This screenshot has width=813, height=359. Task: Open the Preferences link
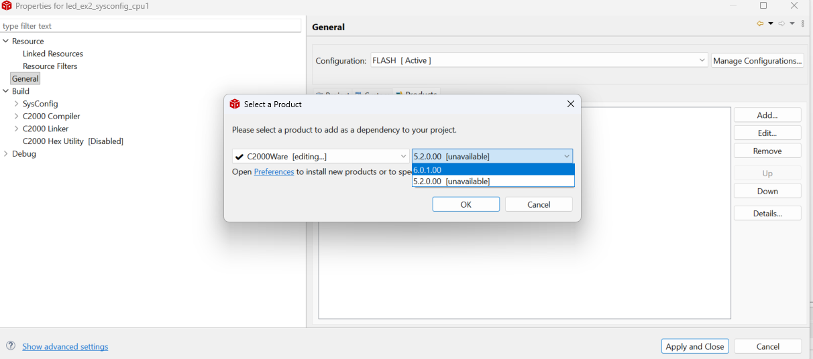tap(274, 171)
